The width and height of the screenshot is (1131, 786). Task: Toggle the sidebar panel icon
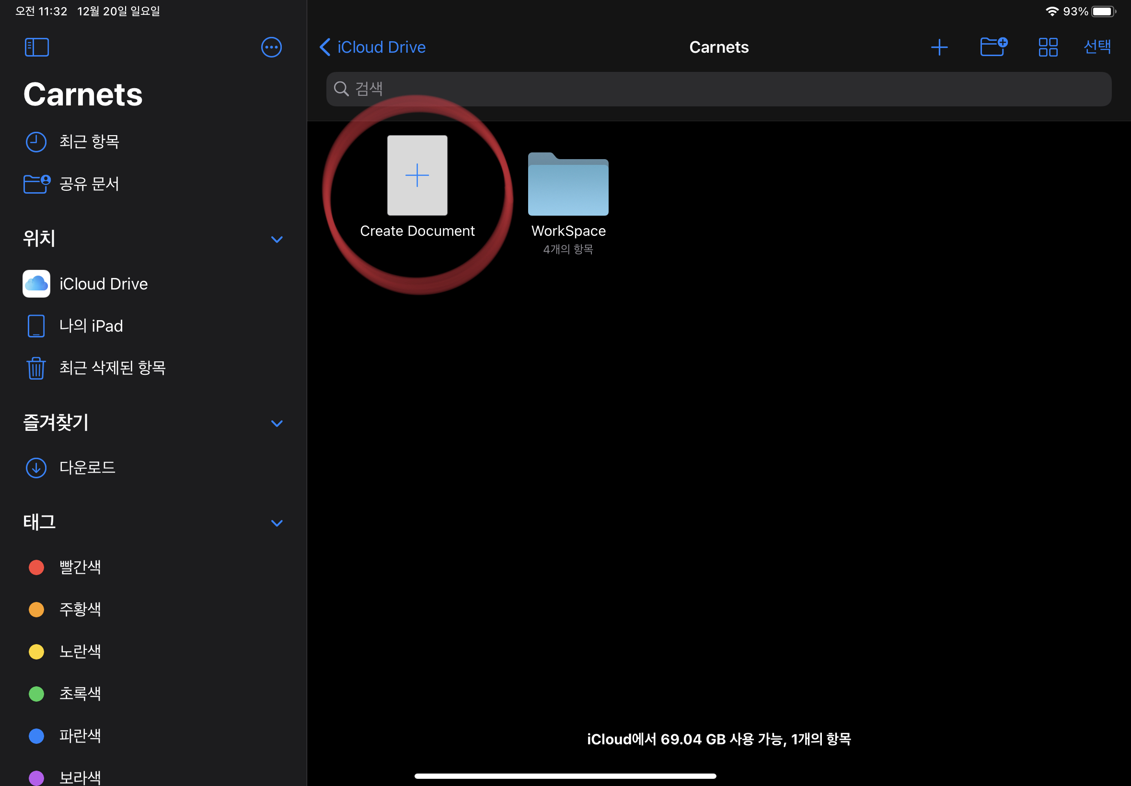click(x=37, y=47)
